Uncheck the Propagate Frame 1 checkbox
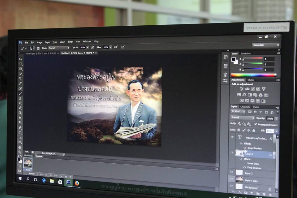Screen dimensions: 297x198 point(256,124)
